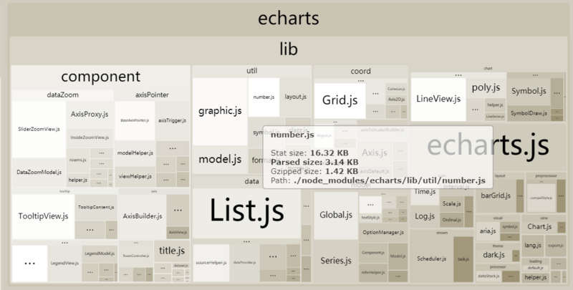Select the dataZoom group header
573x290 pixels.
click(x=62, y=95)
